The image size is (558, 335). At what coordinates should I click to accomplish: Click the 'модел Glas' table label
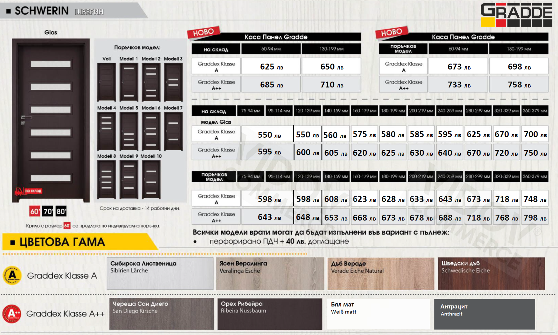click(216, 122)
